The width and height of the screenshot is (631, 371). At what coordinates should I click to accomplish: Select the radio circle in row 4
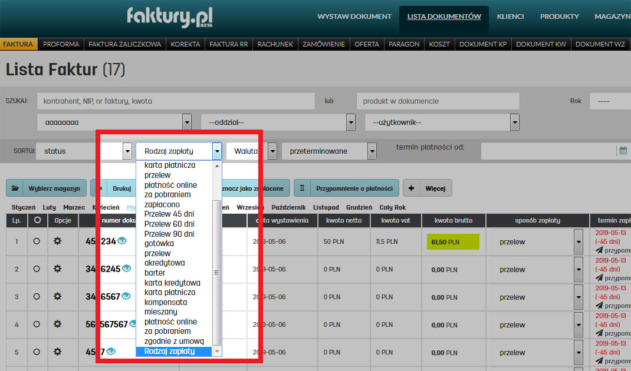coord(37,324)
